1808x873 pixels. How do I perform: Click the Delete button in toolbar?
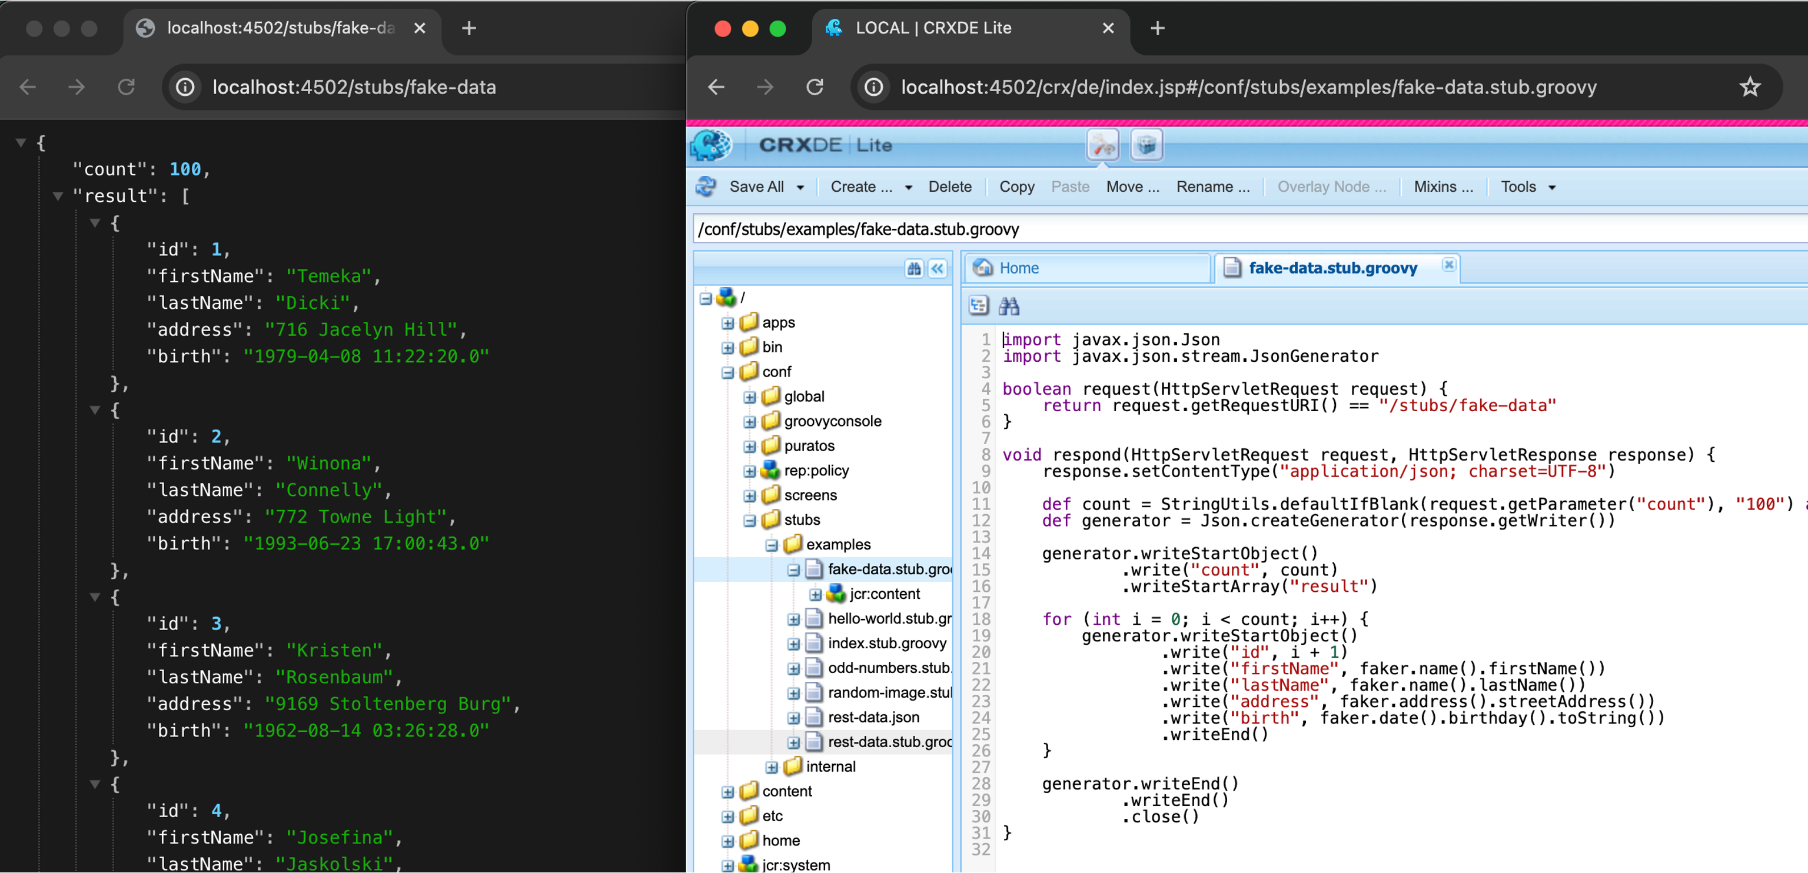pos(950,186)
